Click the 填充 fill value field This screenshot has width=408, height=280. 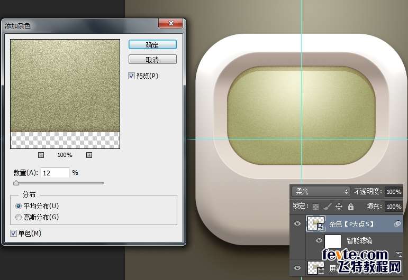[394, 207]
